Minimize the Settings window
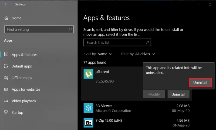 [199, 4]
